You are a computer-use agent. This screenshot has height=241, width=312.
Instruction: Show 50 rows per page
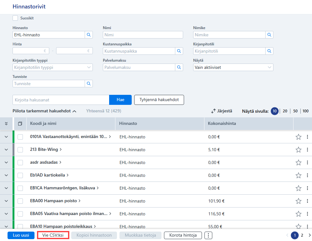(295, 111)
